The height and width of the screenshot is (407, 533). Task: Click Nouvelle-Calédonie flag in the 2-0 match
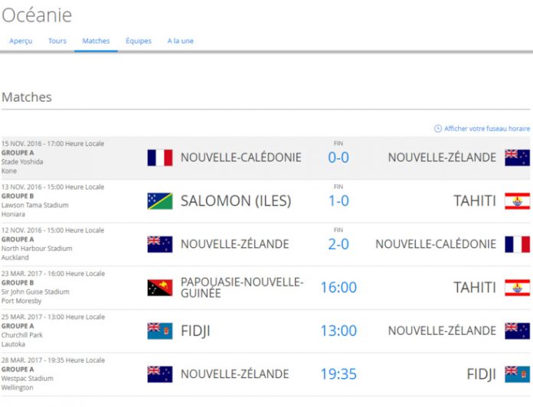tap(517, 244)
